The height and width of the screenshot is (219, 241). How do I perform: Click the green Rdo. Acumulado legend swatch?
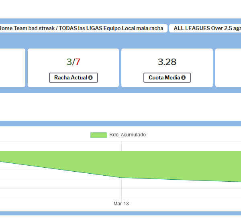98,135
